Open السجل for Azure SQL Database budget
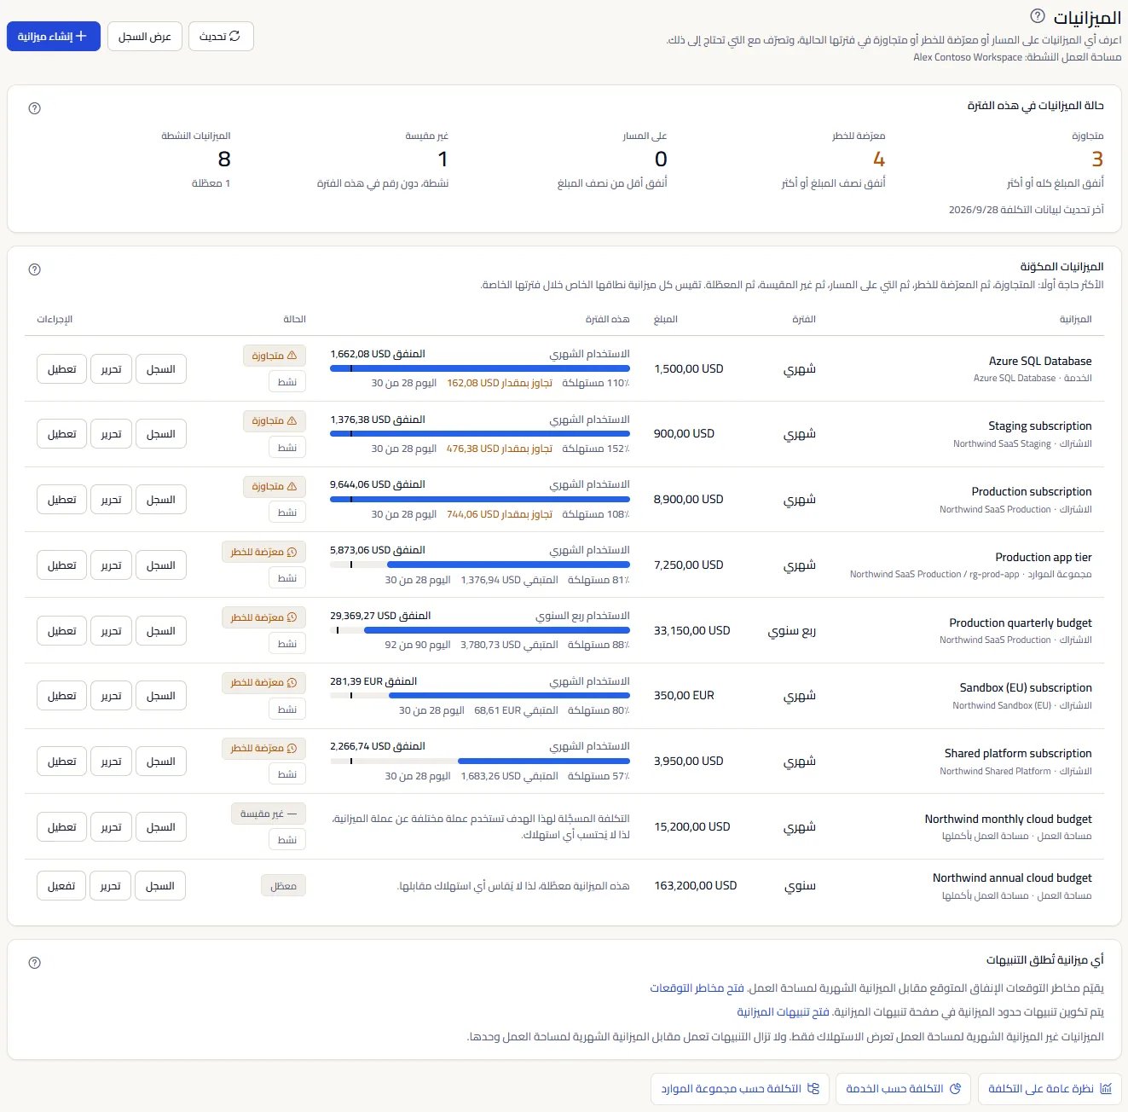This screenshot has height=1112, width=1128. point(161,369)
